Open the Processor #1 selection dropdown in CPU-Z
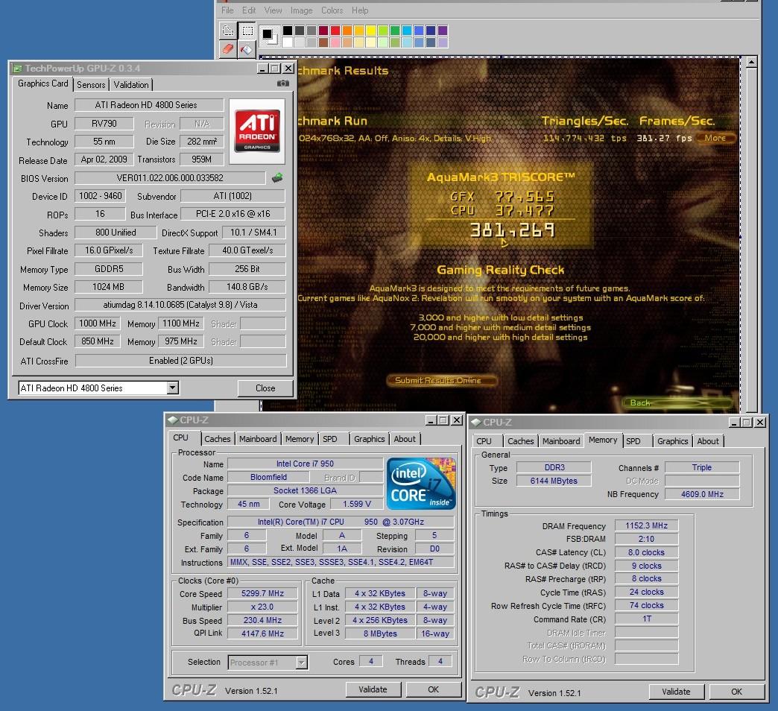Image resolution: width=778 pixels, height=711 pixels. (x=302, y=663)
